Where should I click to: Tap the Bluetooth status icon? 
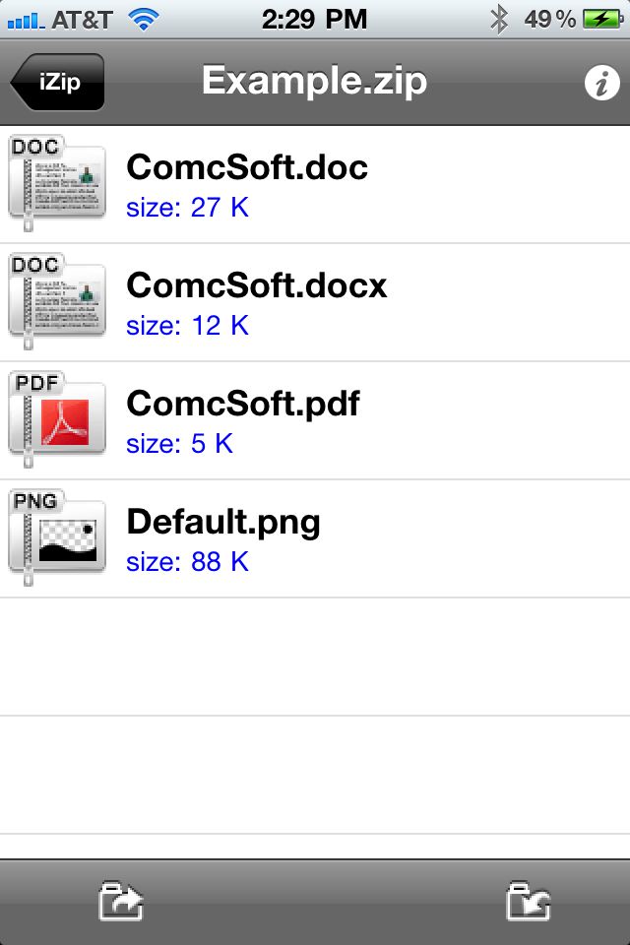tap(498, 20)
